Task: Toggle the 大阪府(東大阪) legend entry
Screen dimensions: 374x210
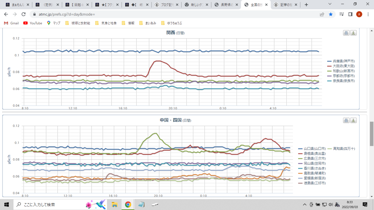Action: click(x=341, y=66)
